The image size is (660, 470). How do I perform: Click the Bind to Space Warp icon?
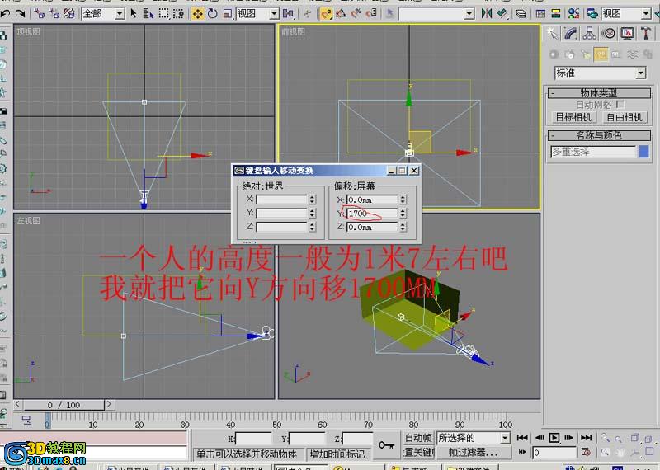tap(68, 14)
